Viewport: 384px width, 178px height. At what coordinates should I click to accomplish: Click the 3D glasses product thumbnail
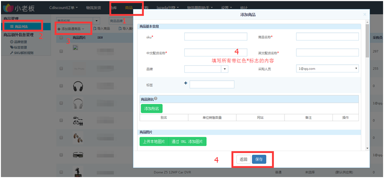point(78,155)
